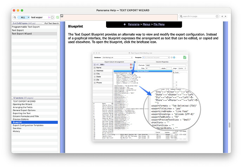This screenshot has height=168, width=242.
Task: Open the ALL search scope dropdown
Action: (x=23, y=18)
